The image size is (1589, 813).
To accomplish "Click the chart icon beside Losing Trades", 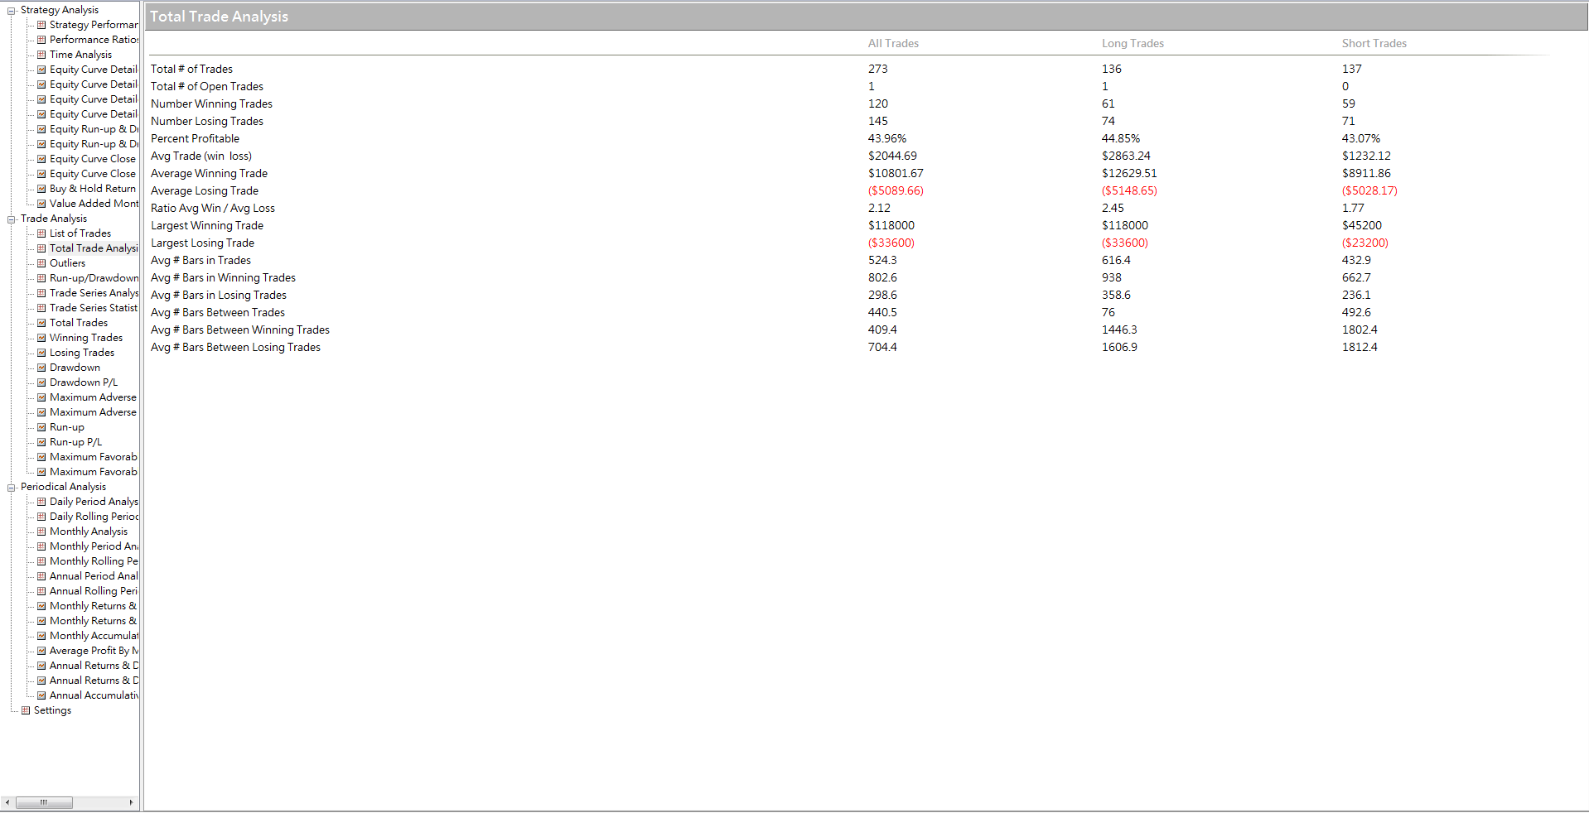I will click(x=41, y=353).
